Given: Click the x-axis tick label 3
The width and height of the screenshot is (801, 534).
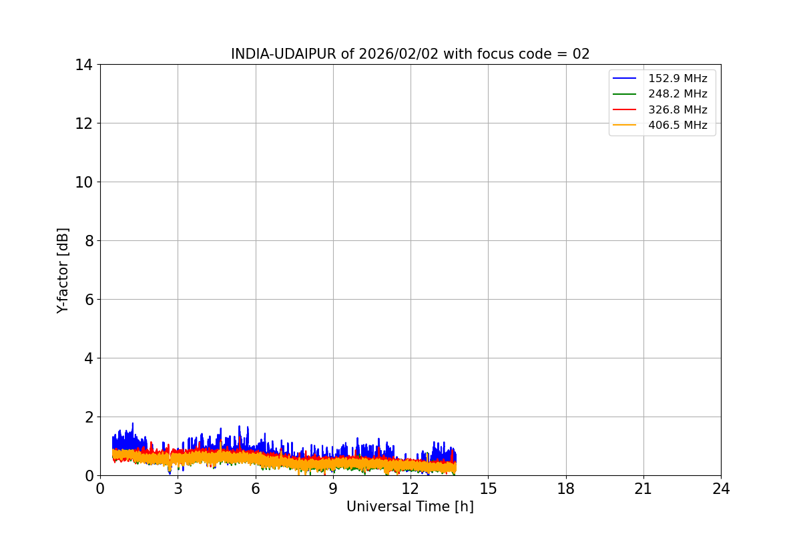Looking at the screenshot, I should (178, 489).
